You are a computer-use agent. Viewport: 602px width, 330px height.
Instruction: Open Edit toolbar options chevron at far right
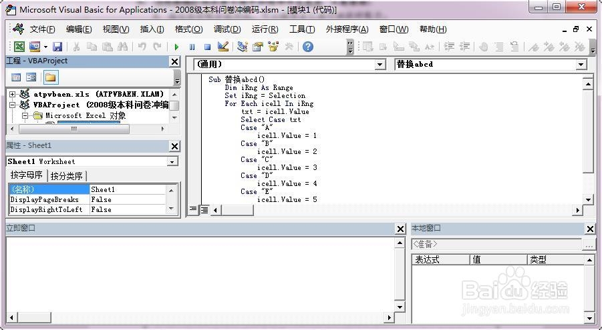[x=593, y=47]
